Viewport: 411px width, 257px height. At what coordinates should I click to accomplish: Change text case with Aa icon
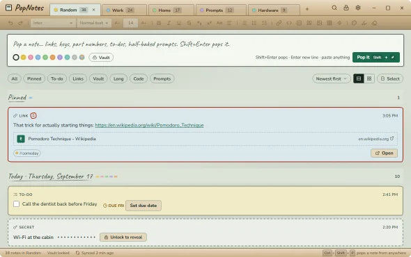(x=219, y=23)
